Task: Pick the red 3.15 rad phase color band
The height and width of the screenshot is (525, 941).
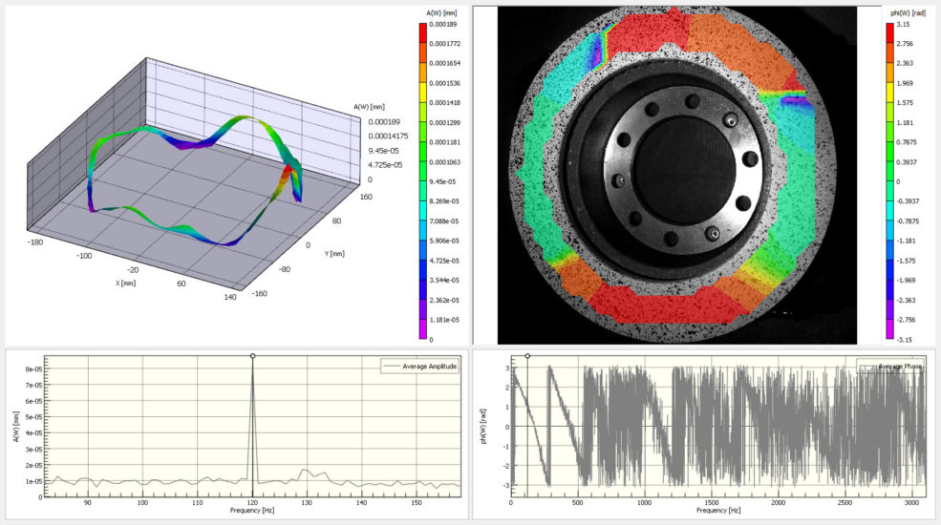Action: point(889,29)
